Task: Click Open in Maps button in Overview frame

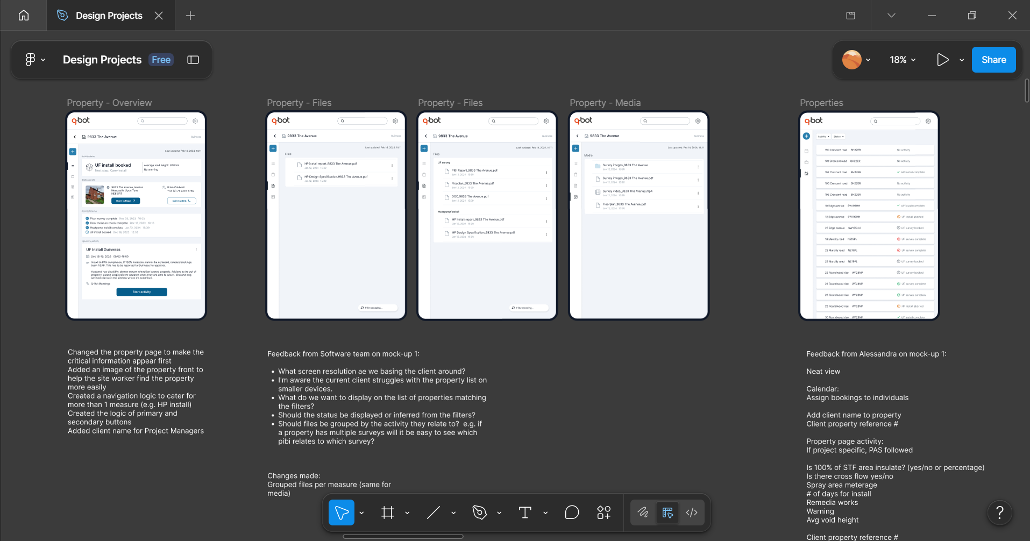Action: click(125, 201)
